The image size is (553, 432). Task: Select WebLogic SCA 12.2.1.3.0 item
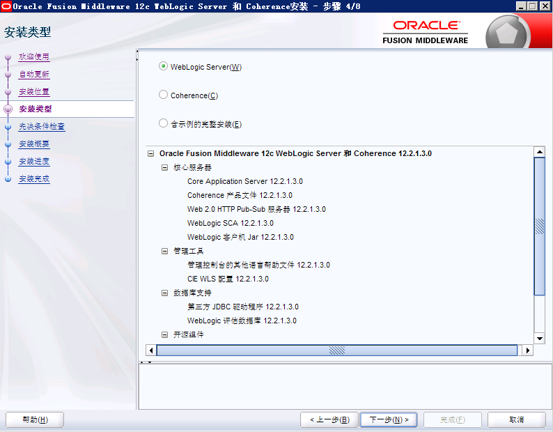(231, 223)
